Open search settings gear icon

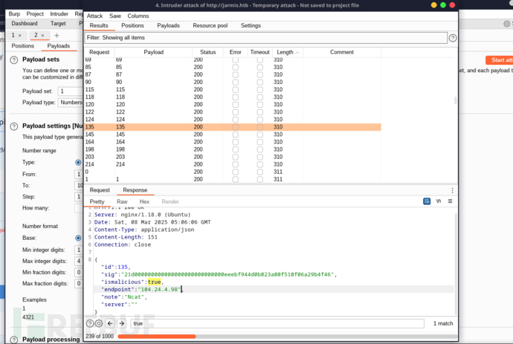[98, 323]
